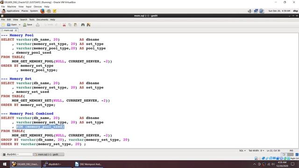Open gedit's Edit menu
The height and width of the screenshot is (168, 299).
[9, 20]
